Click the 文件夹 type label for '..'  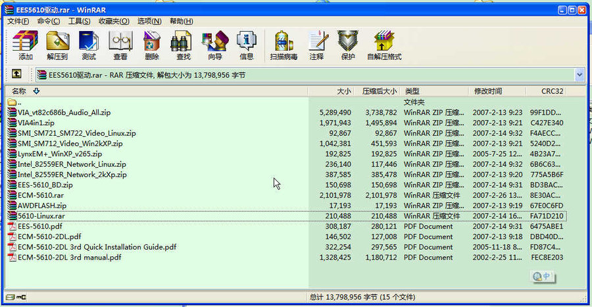[414, 103]
